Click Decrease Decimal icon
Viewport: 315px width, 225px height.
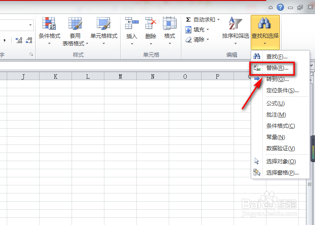pyautogui.click(x=29, y=40)
